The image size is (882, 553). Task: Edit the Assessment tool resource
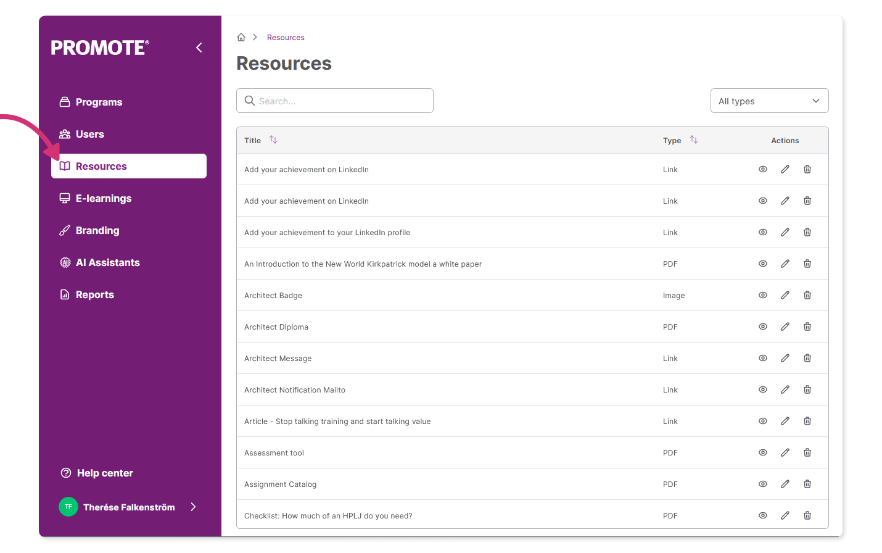coord(785,452)
